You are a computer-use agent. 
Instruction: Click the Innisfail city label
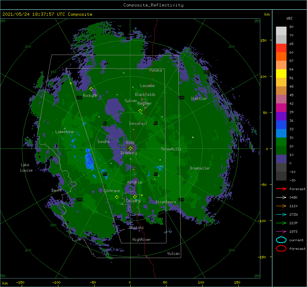tap(138, 124)
